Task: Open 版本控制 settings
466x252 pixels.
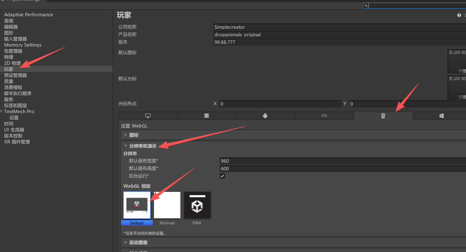Action: pyautogui.click(x=13, y=136)
